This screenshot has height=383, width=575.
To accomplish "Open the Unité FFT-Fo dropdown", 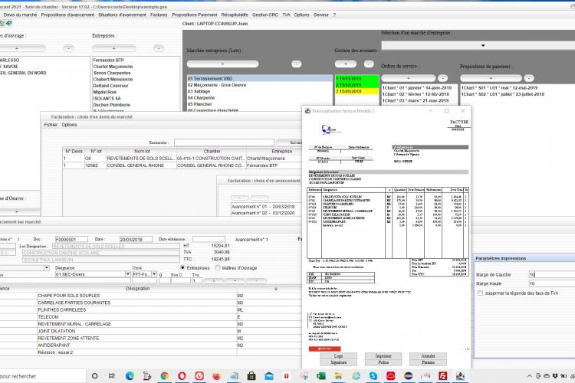I will click(x=154, y=274).
